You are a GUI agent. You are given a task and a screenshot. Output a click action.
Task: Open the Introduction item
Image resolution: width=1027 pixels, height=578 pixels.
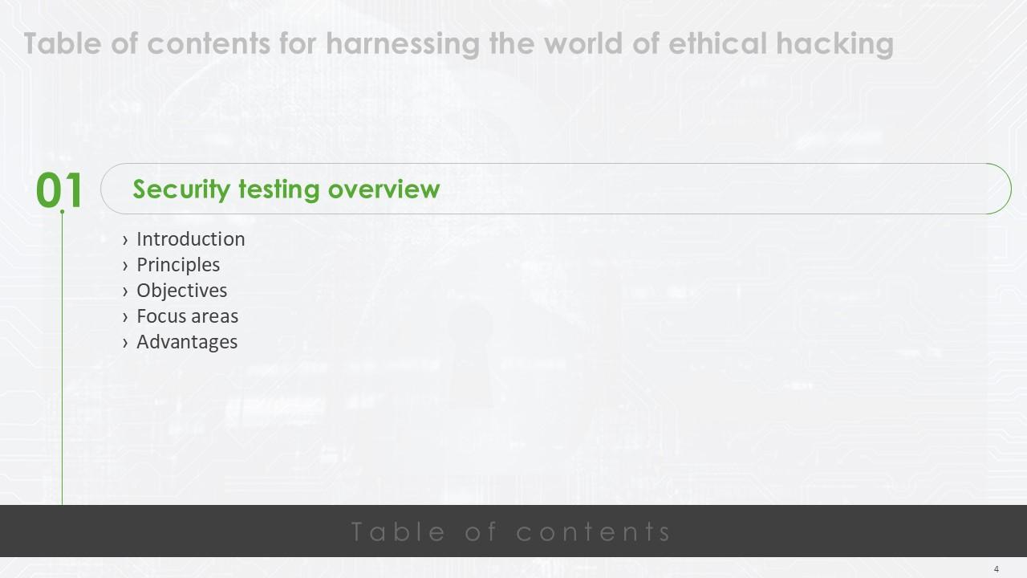190,239
